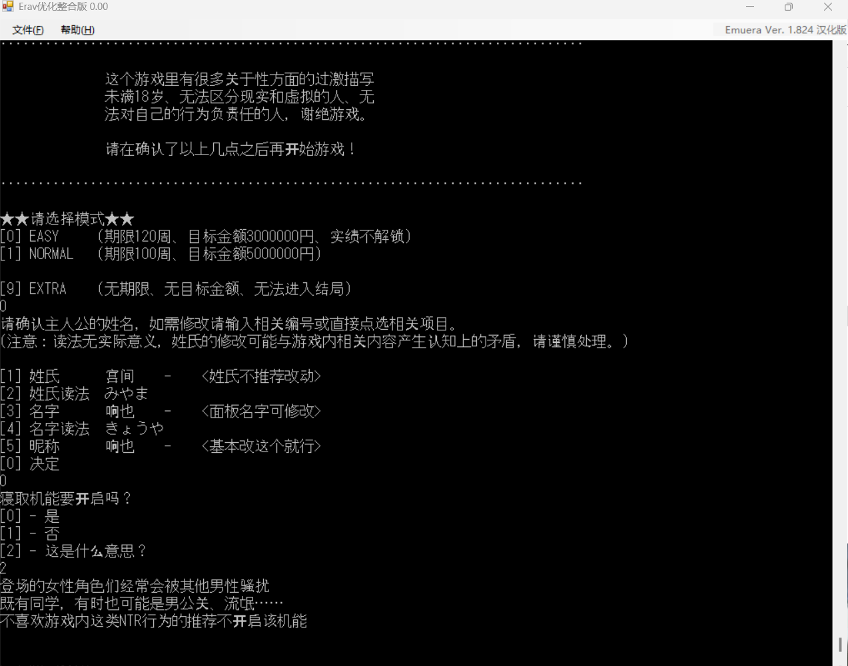Viewport: 848px width, 666px height.
Task: Open the 帮助(H) menu
Action: (x=77, y=30)
